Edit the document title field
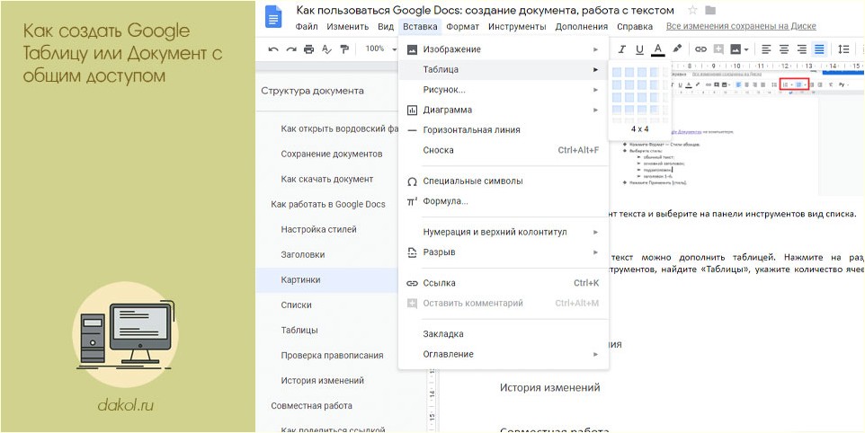This screenshot has width=865, height=433. [x=485, y=10]
